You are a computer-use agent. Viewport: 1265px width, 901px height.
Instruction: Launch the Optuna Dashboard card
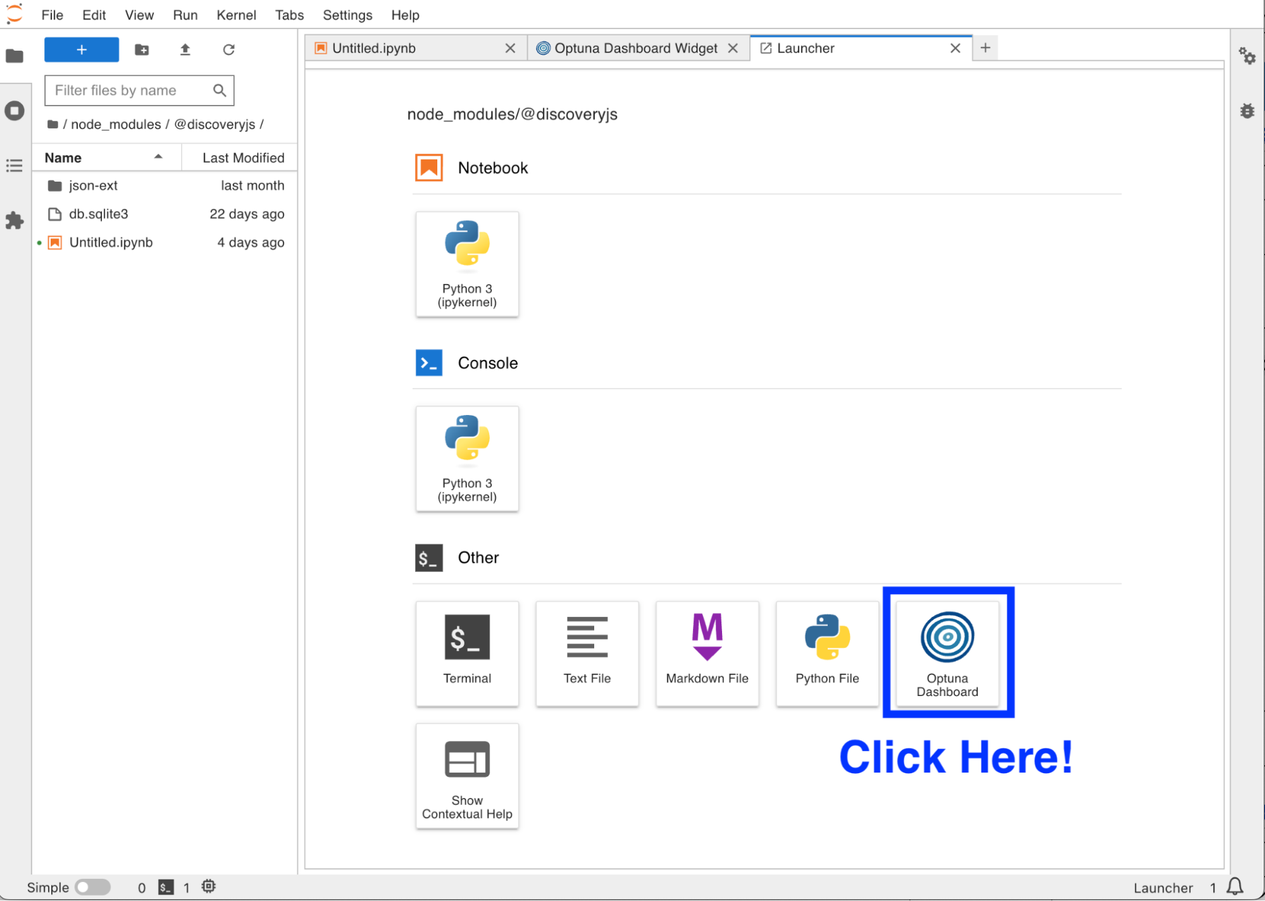(x=947, y=654)
